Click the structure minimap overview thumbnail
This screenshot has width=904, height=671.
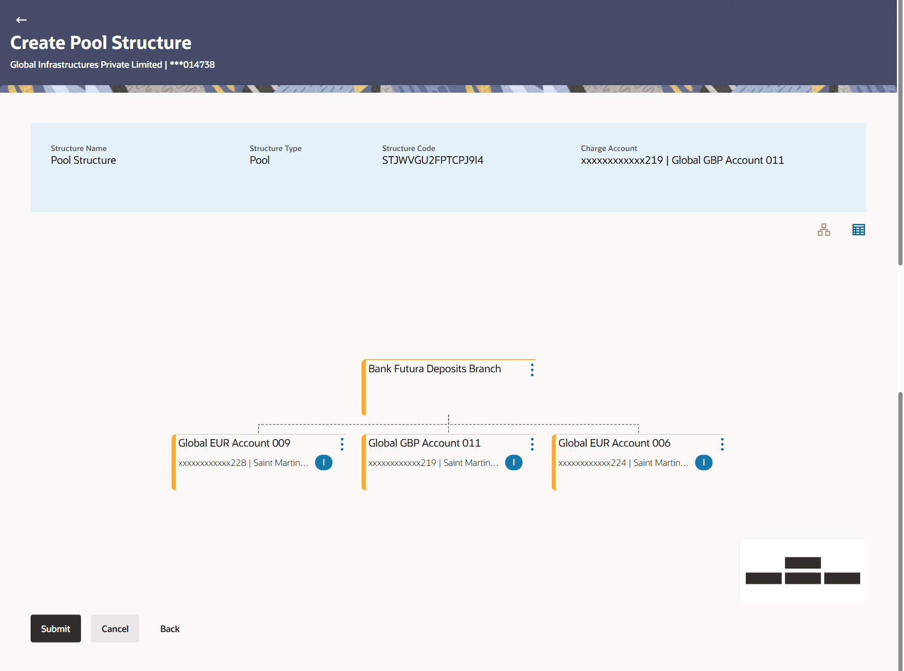click(x=802, y=570)
